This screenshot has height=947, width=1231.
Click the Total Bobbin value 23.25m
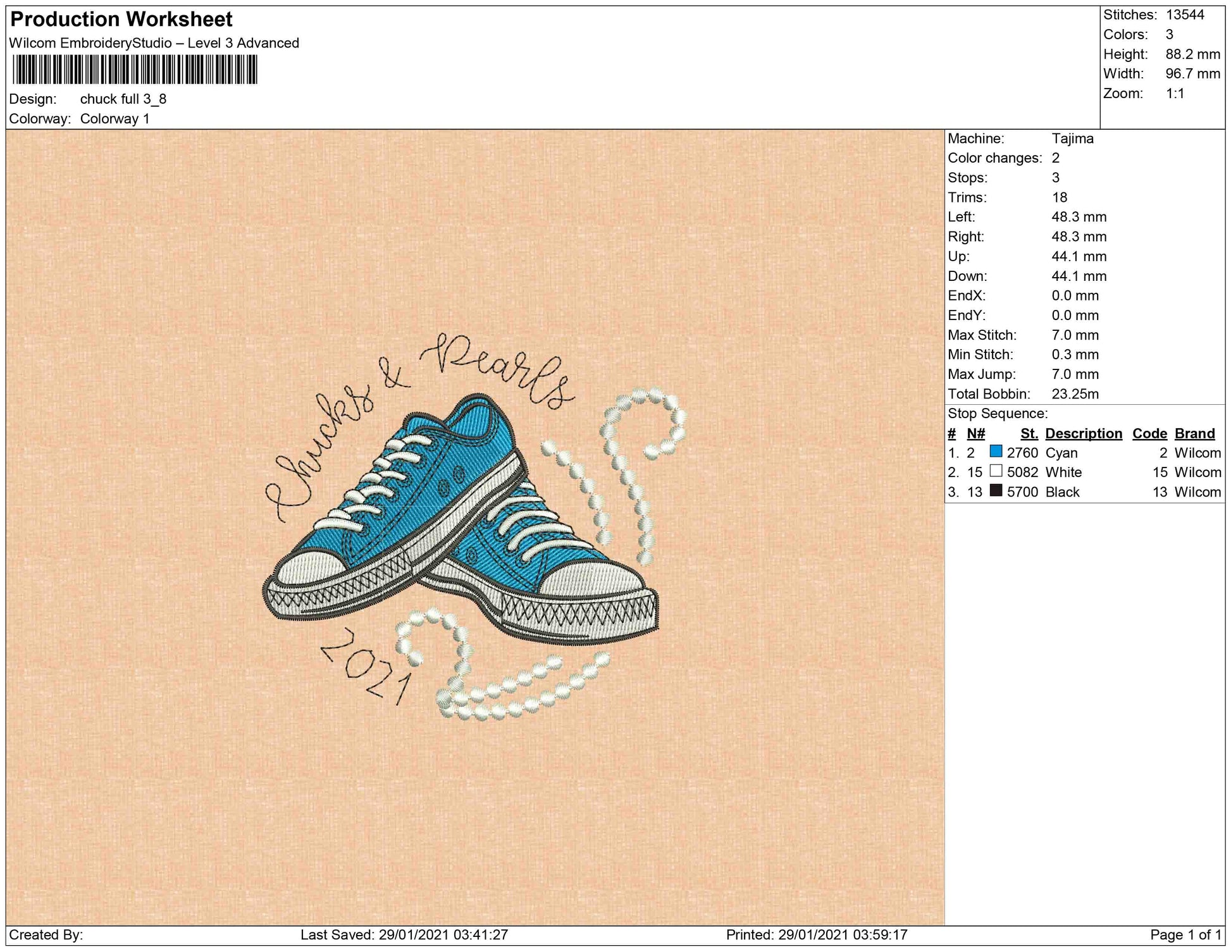pyautogui.click(x=1075, y=394)
